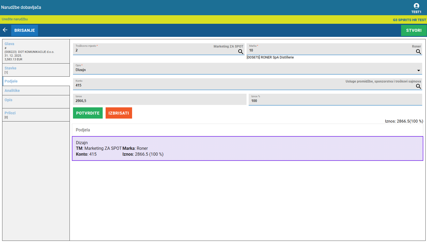The height and width of the screenshot is (243, 427).
Task: Show the Prilozi attachments tab
Action: pyautogui.click(x=10, y=113)
